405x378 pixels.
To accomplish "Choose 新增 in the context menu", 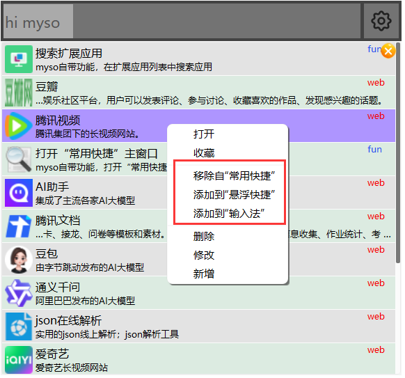I will pos(204,274).
